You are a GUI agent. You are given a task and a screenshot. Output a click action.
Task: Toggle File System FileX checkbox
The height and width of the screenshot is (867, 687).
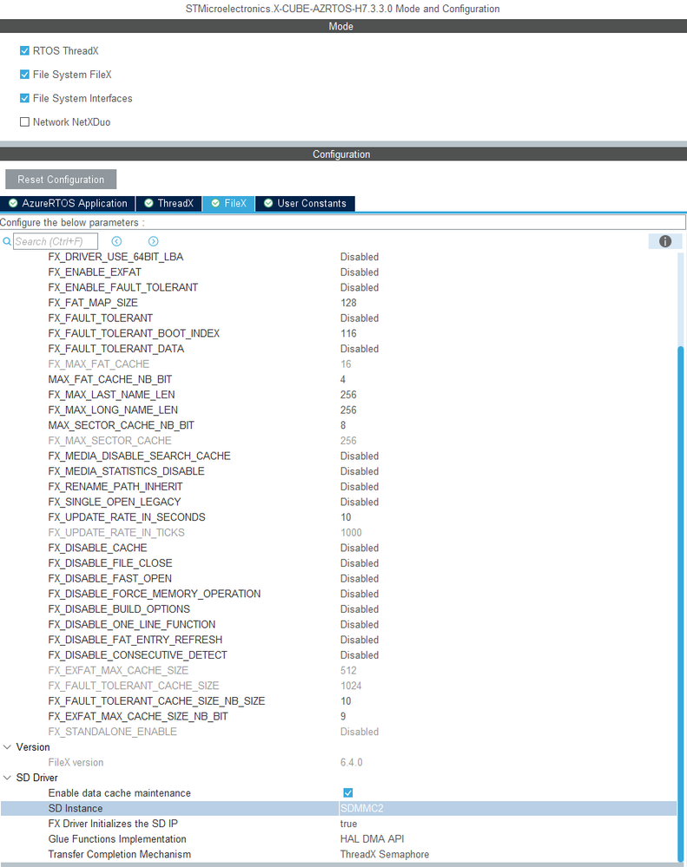24,75
